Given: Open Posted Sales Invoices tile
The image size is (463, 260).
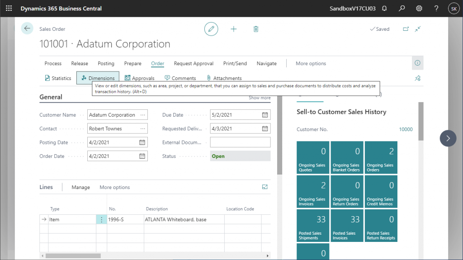Looking at the screenshot, I should coord(347,226).
